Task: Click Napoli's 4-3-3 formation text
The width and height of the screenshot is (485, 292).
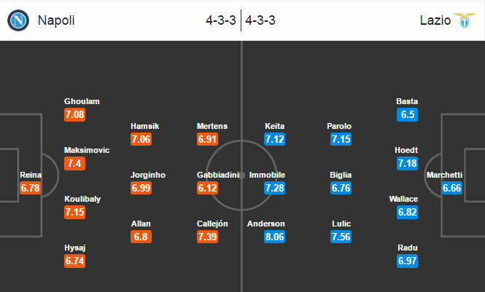Action: [221, 20]
